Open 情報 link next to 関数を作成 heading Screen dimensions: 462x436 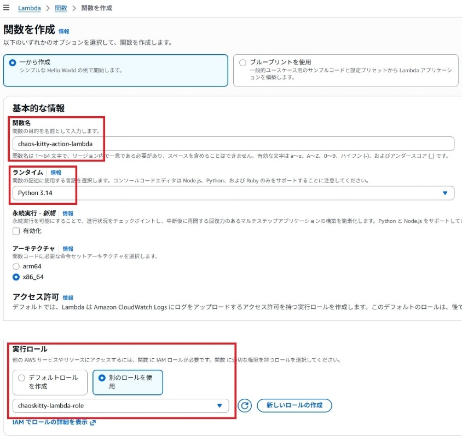(x=64, y=31)
